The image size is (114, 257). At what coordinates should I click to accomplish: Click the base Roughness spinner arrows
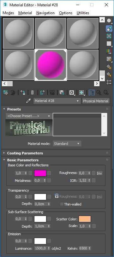89,173
